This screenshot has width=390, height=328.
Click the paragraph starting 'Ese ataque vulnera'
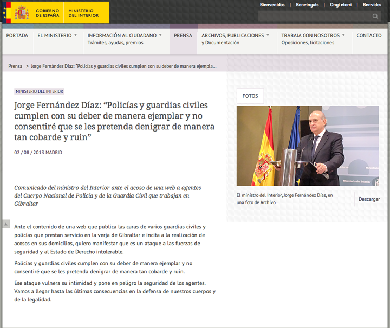pyautogui.click(x=115, y=291)
